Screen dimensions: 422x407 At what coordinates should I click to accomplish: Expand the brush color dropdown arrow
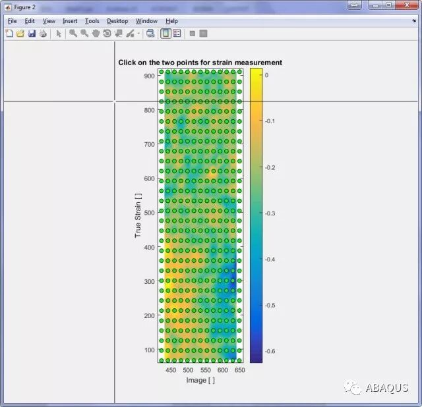(x=138, y=34)
